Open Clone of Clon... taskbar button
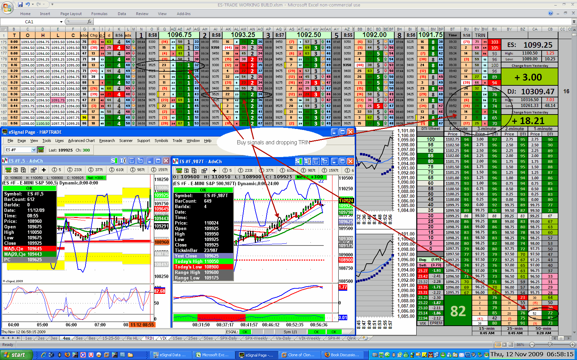 pyautogui.click(x=300, y=355)
